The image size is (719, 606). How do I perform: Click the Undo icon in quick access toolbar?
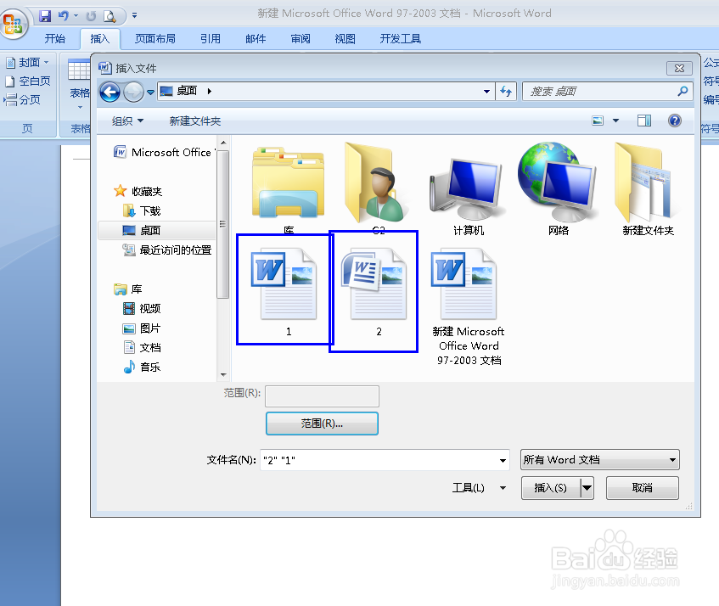tap(63, 16)
